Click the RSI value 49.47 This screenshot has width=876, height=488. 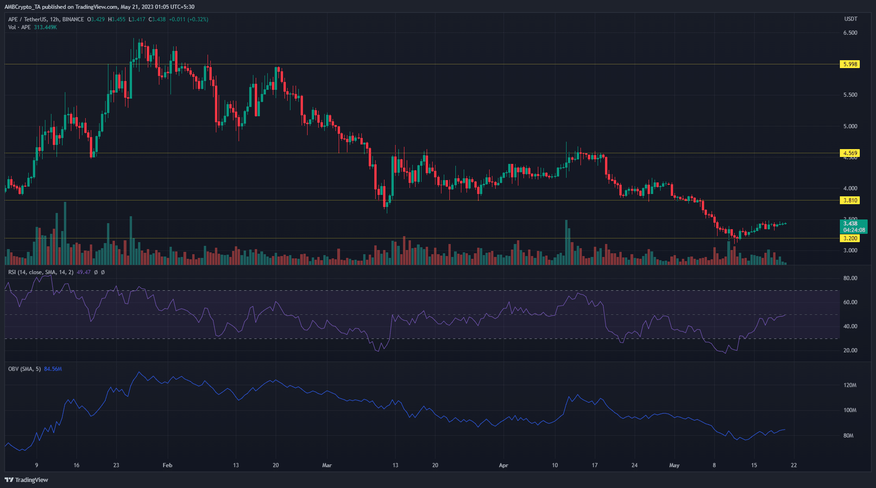[x=83, y=272]
